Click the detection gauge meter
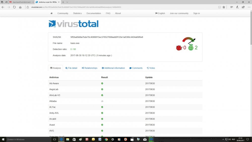The height and width of the screenshot is (142, 252). 189,40
